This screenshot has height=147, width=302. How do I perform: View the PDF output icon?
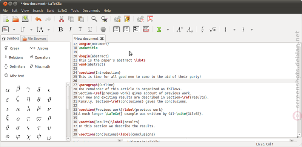point(150,19)
